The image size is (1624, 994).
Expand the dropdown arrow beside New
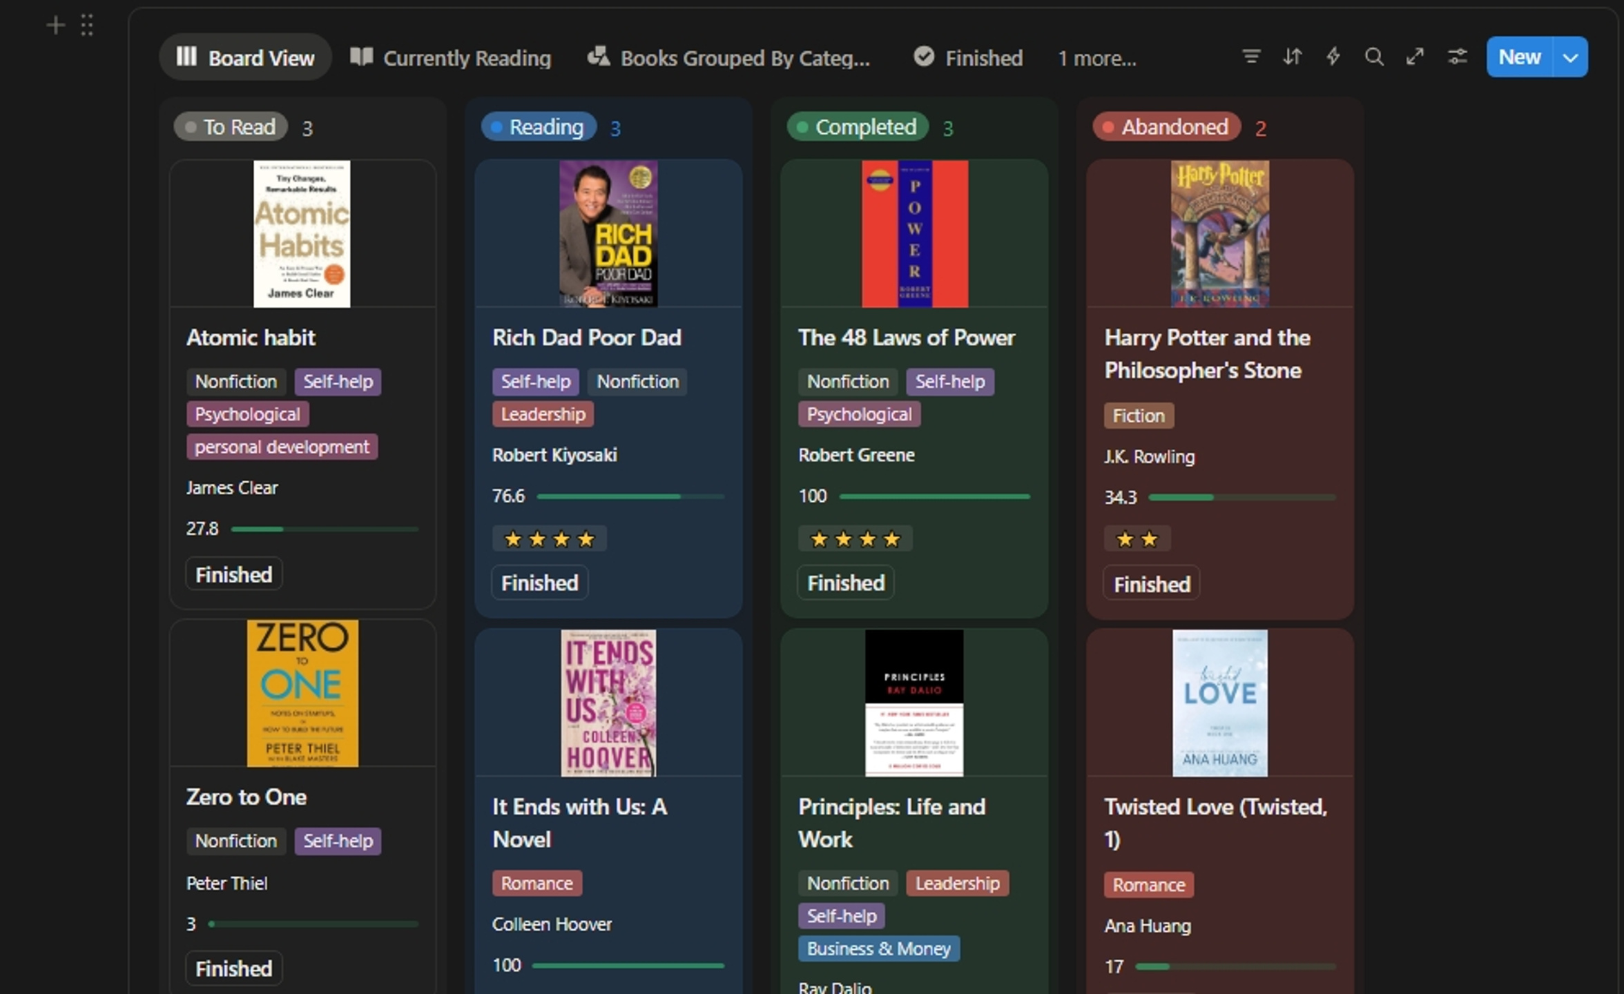1570,57
